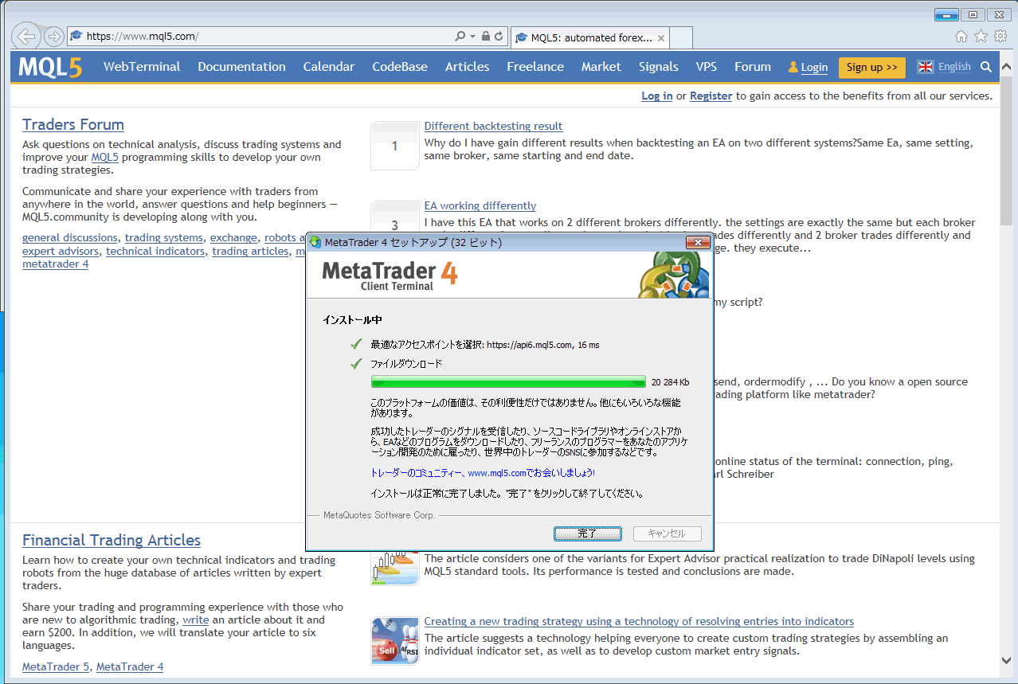The height and width of the screenshot is (684, 1018).
Task: Open the browser Tools gear icon
Action: point(1000,36)
